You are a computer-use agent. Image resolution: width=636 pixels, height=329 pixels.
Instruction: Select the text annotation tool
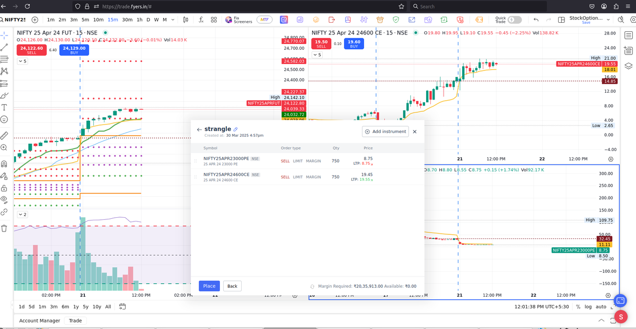point(4,108)
